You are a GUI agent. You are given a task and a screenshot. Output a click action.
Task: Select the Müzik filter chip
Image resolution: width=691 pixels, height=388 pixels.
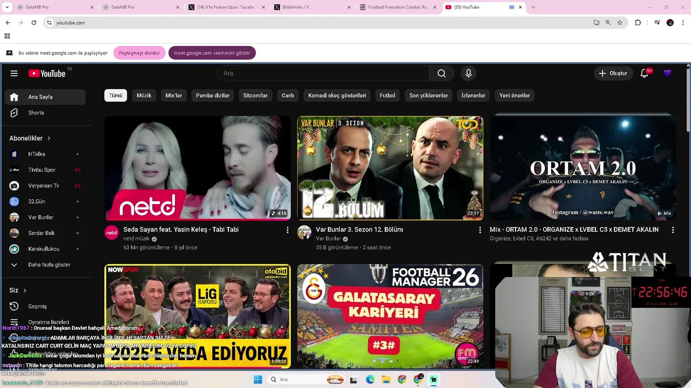click(x=144, y=95)
